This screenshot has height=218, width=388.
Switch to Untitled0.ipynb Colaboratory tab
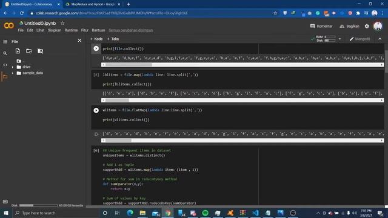(x=32, y=4)
